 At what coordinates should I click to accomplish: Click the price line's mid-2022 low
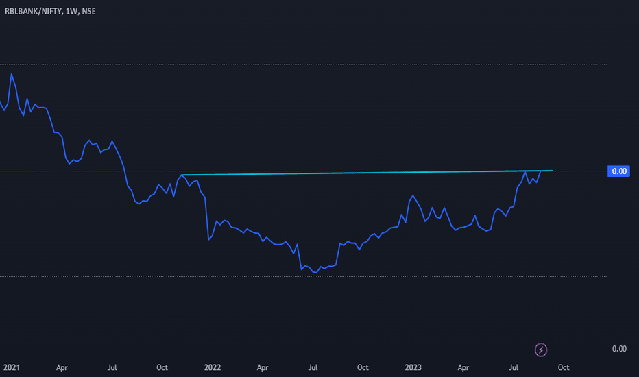click(x=316, y=273)
